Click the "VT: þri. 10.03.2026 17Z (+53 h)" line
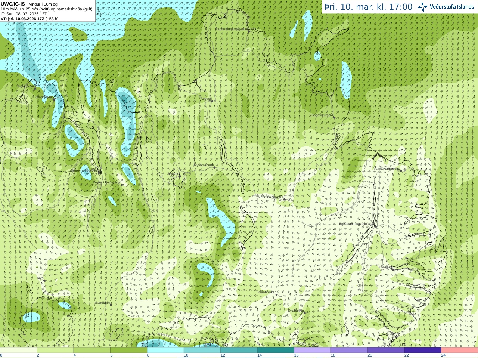This screenshot has width=478, height=358. 30,19
